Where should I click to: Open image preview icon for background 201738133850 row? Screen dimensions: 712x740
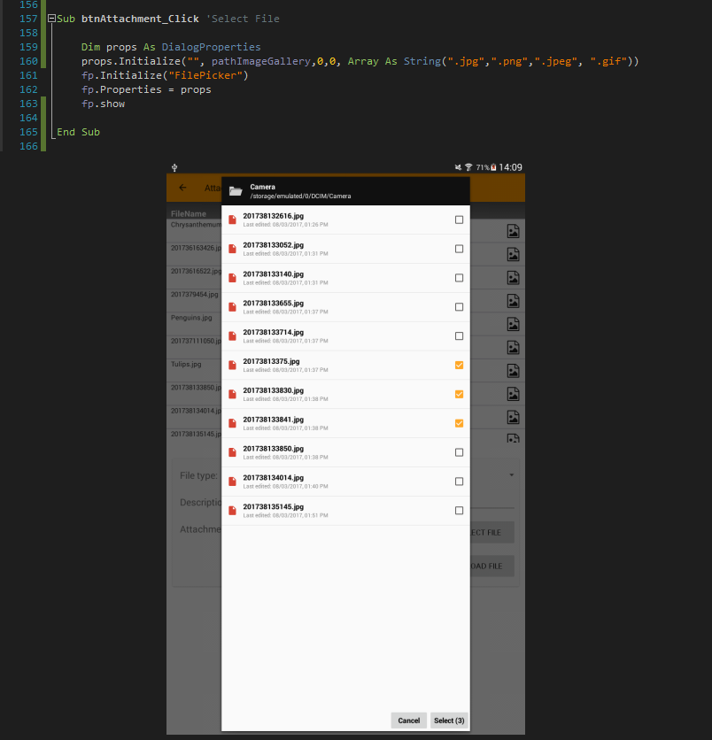pos(514,394)
